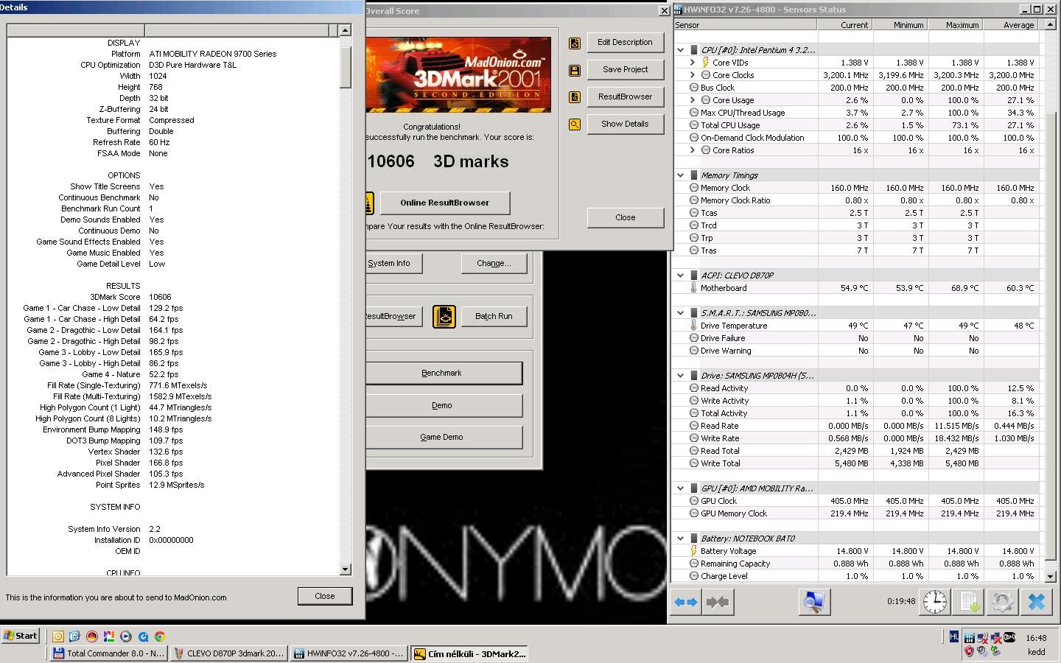Viewport: 1061px width, 663px height.
Task: Expand the Core Usage row
Action: [693, 100]
